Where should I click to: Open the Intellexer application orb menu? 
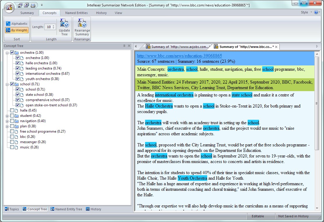click(x=9, y=8)
